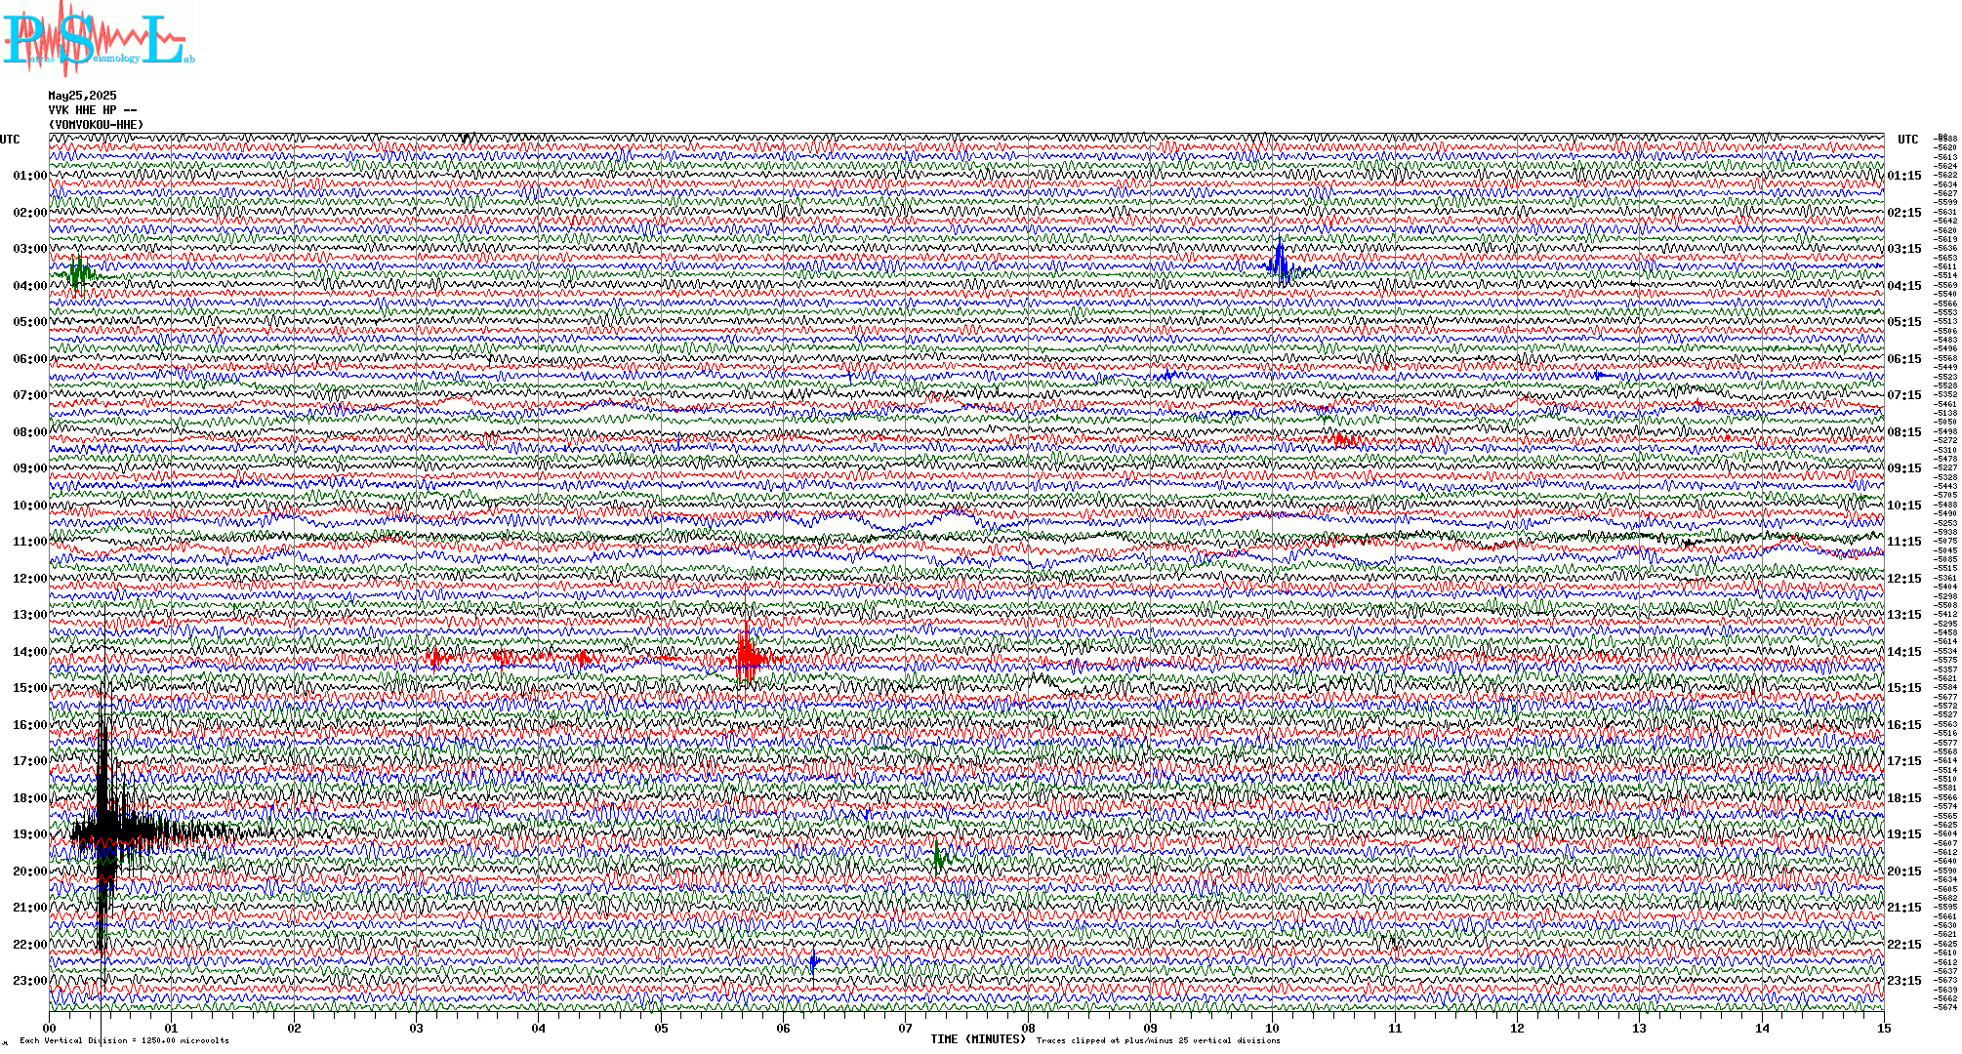
Task: Click the '08' minute tick label
Action: 1028,1028
